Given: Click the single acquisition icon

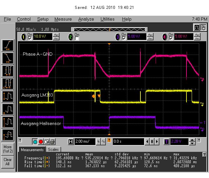Looking at the screenshot, I should [46, 142].
